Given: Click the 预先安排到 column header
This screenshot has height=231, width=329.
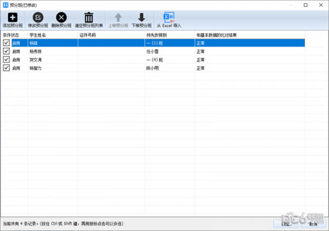Looking at the screenshot, I should click(x=169, y=34).
